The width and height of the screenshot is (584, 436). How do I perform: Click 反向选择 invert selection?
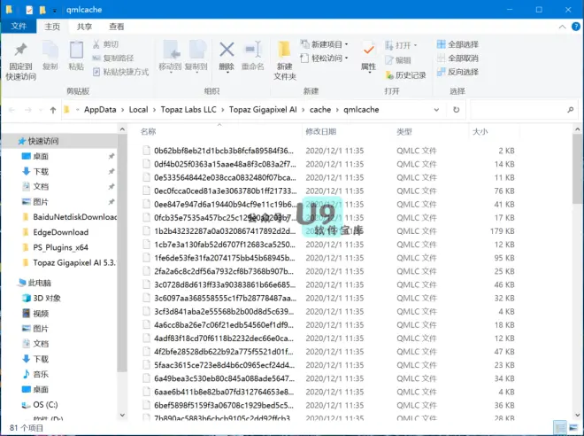click(x=457, y=72)
